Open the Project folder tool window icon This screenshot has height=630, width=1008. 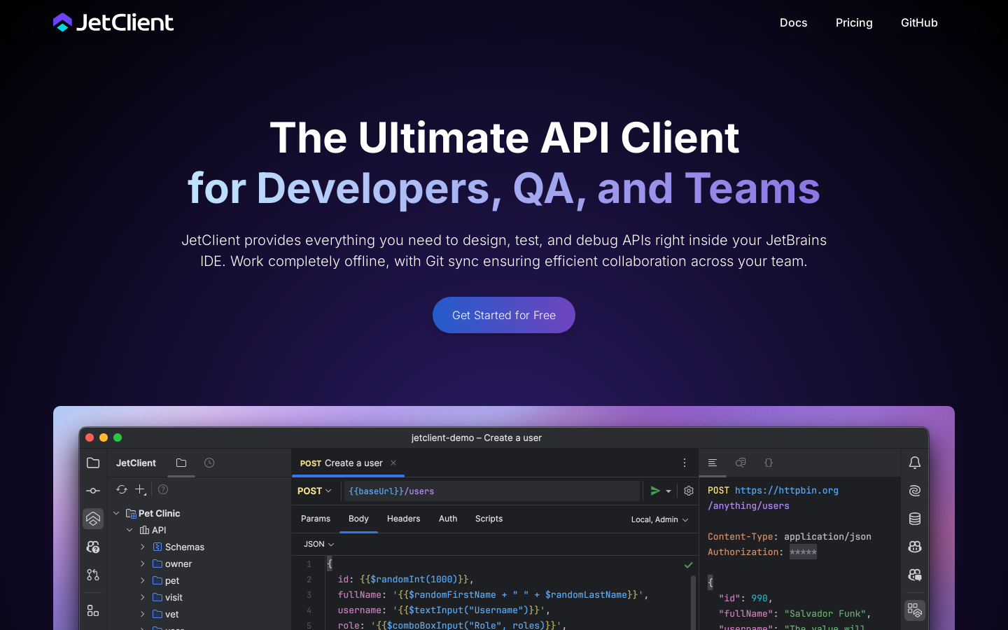tap(93, 463)
